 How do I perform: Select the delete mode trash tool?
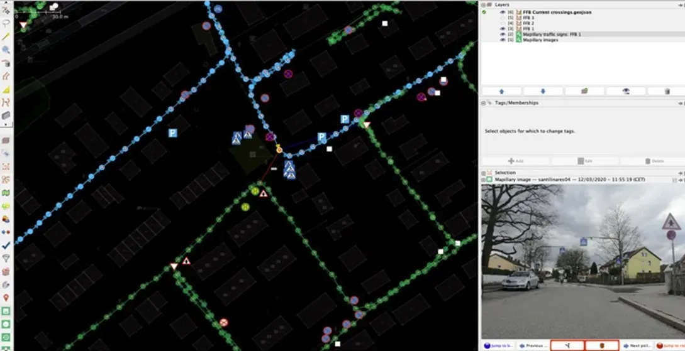click(x=6, y=63)
